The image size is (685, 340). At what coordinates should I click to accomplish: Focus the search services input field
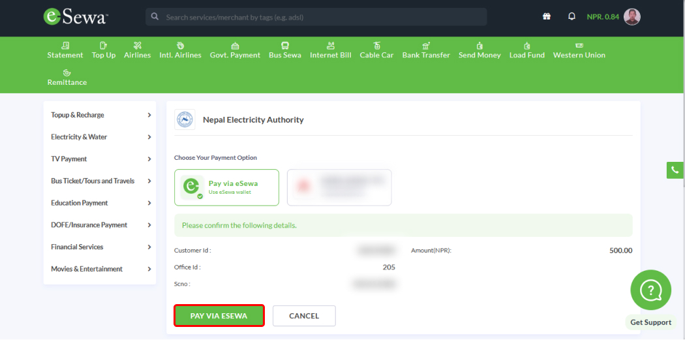(x=316, y=17)
